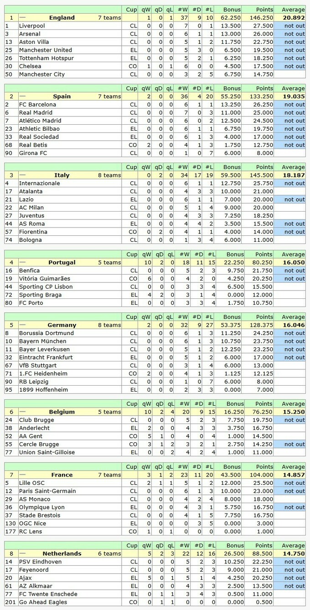Click the Netherlands country heading

[x=62, y=554]
